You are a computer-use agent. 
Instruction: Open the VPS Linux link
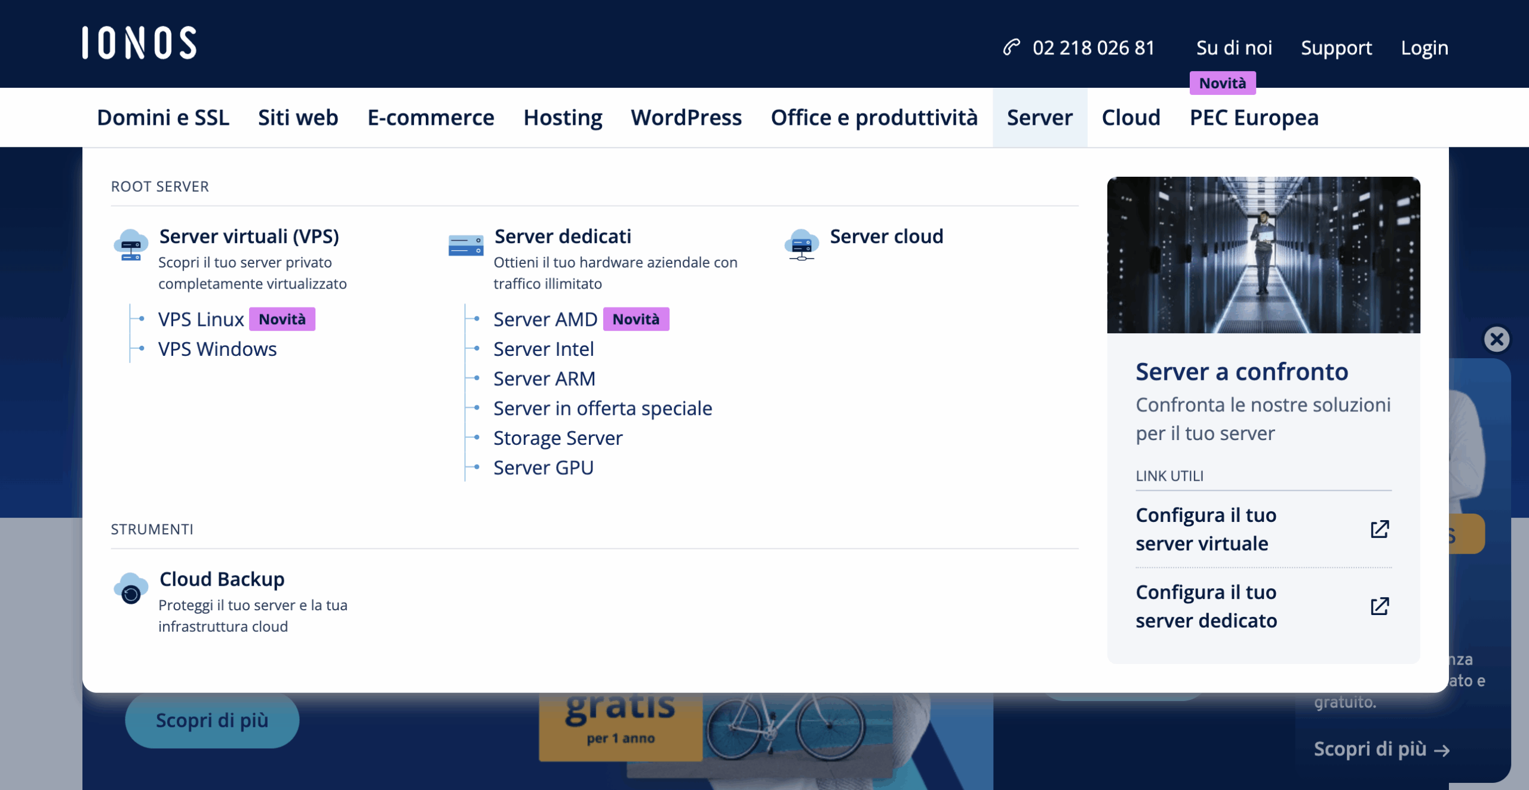click(x=201, y=319)
